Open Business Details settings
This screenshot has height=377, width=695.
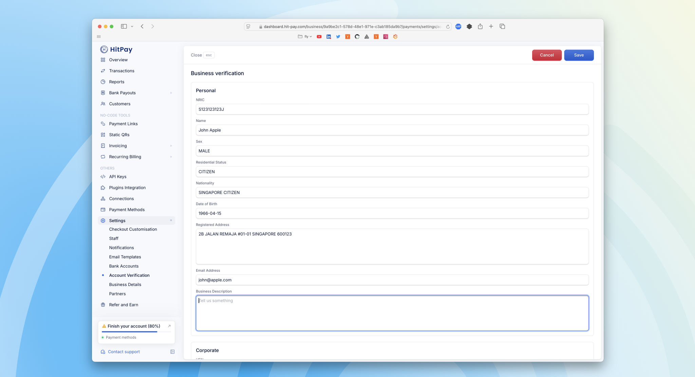click(125, 284)
